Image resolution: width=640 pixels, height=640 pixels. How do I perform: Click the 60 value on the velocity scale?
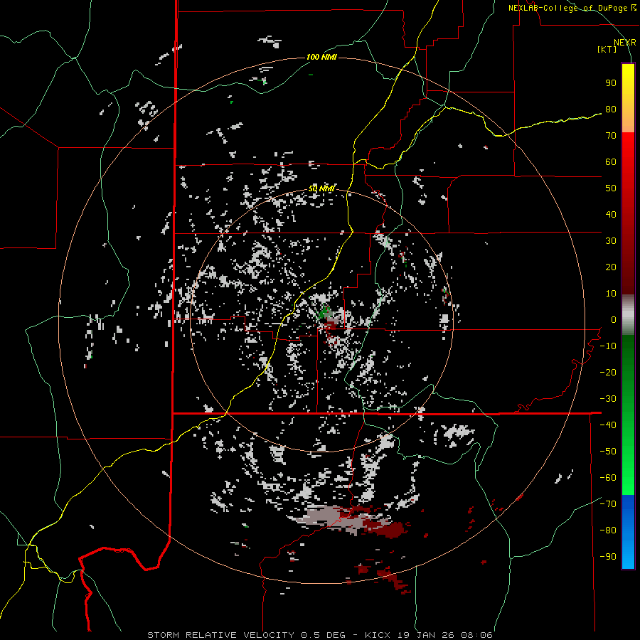611,162
